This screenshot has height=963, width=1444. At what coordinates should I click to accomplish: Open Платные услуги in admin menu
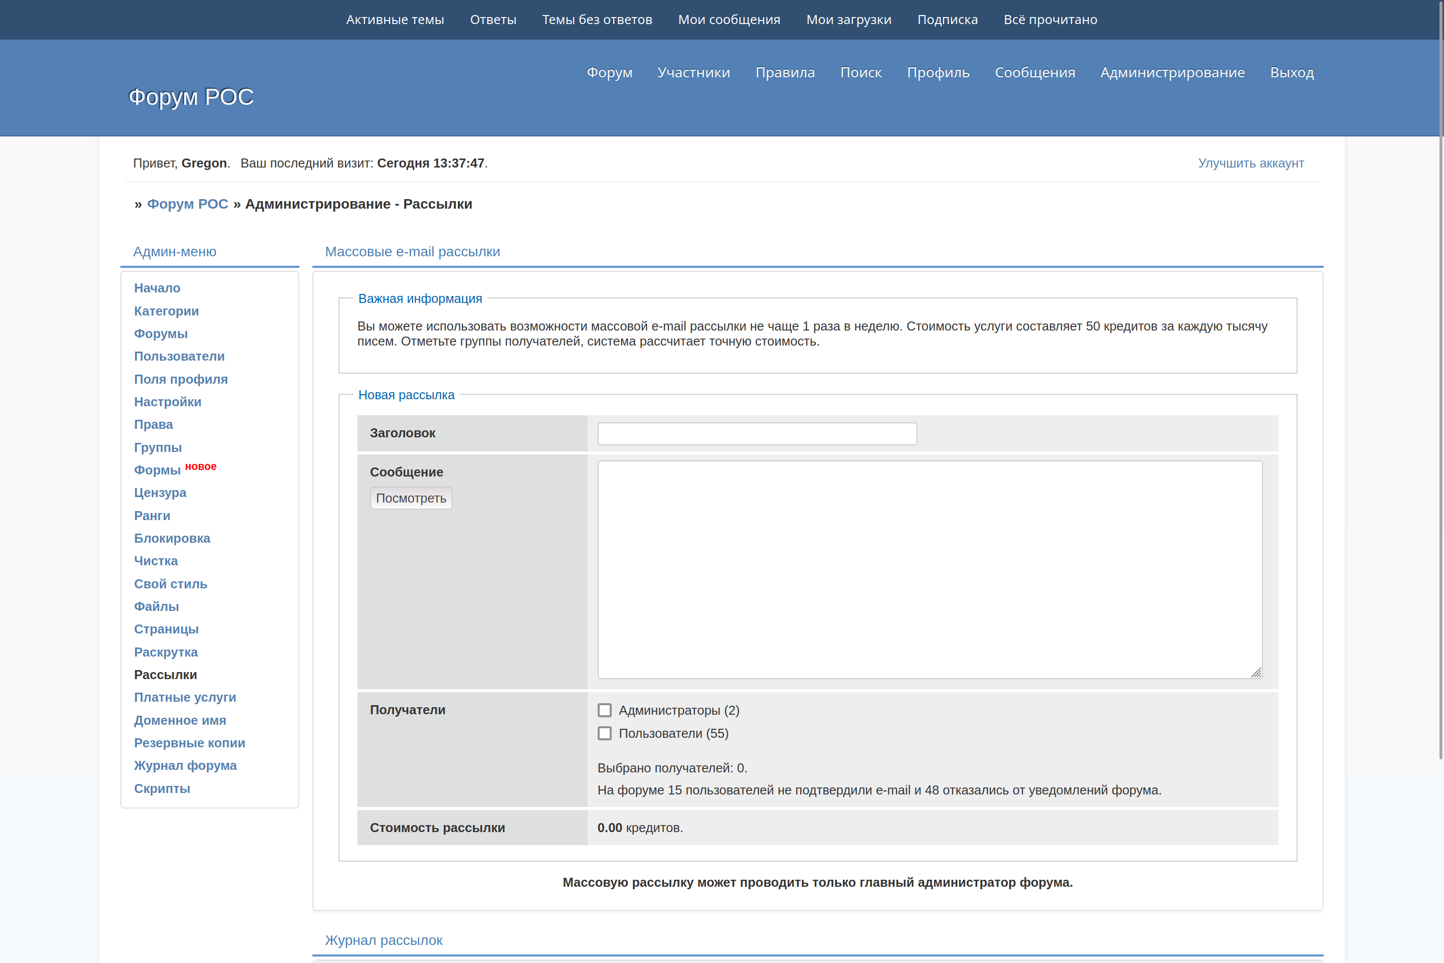(x=185, y=697)
